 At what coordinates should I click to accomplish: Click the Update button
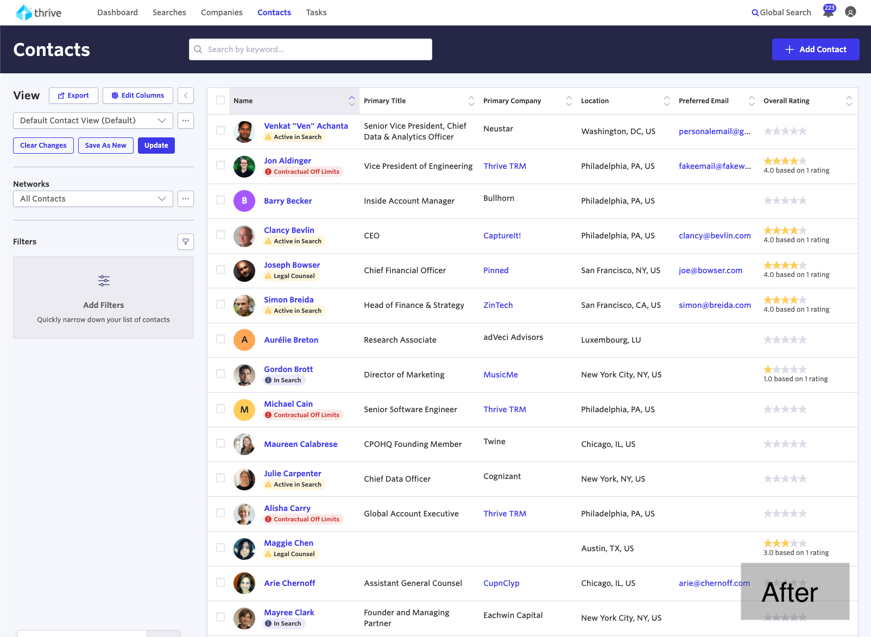pyautogui.click(x=156, y=146)
